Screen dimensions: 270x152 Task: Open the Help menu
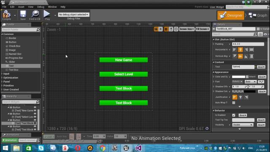tap(63, 7)
